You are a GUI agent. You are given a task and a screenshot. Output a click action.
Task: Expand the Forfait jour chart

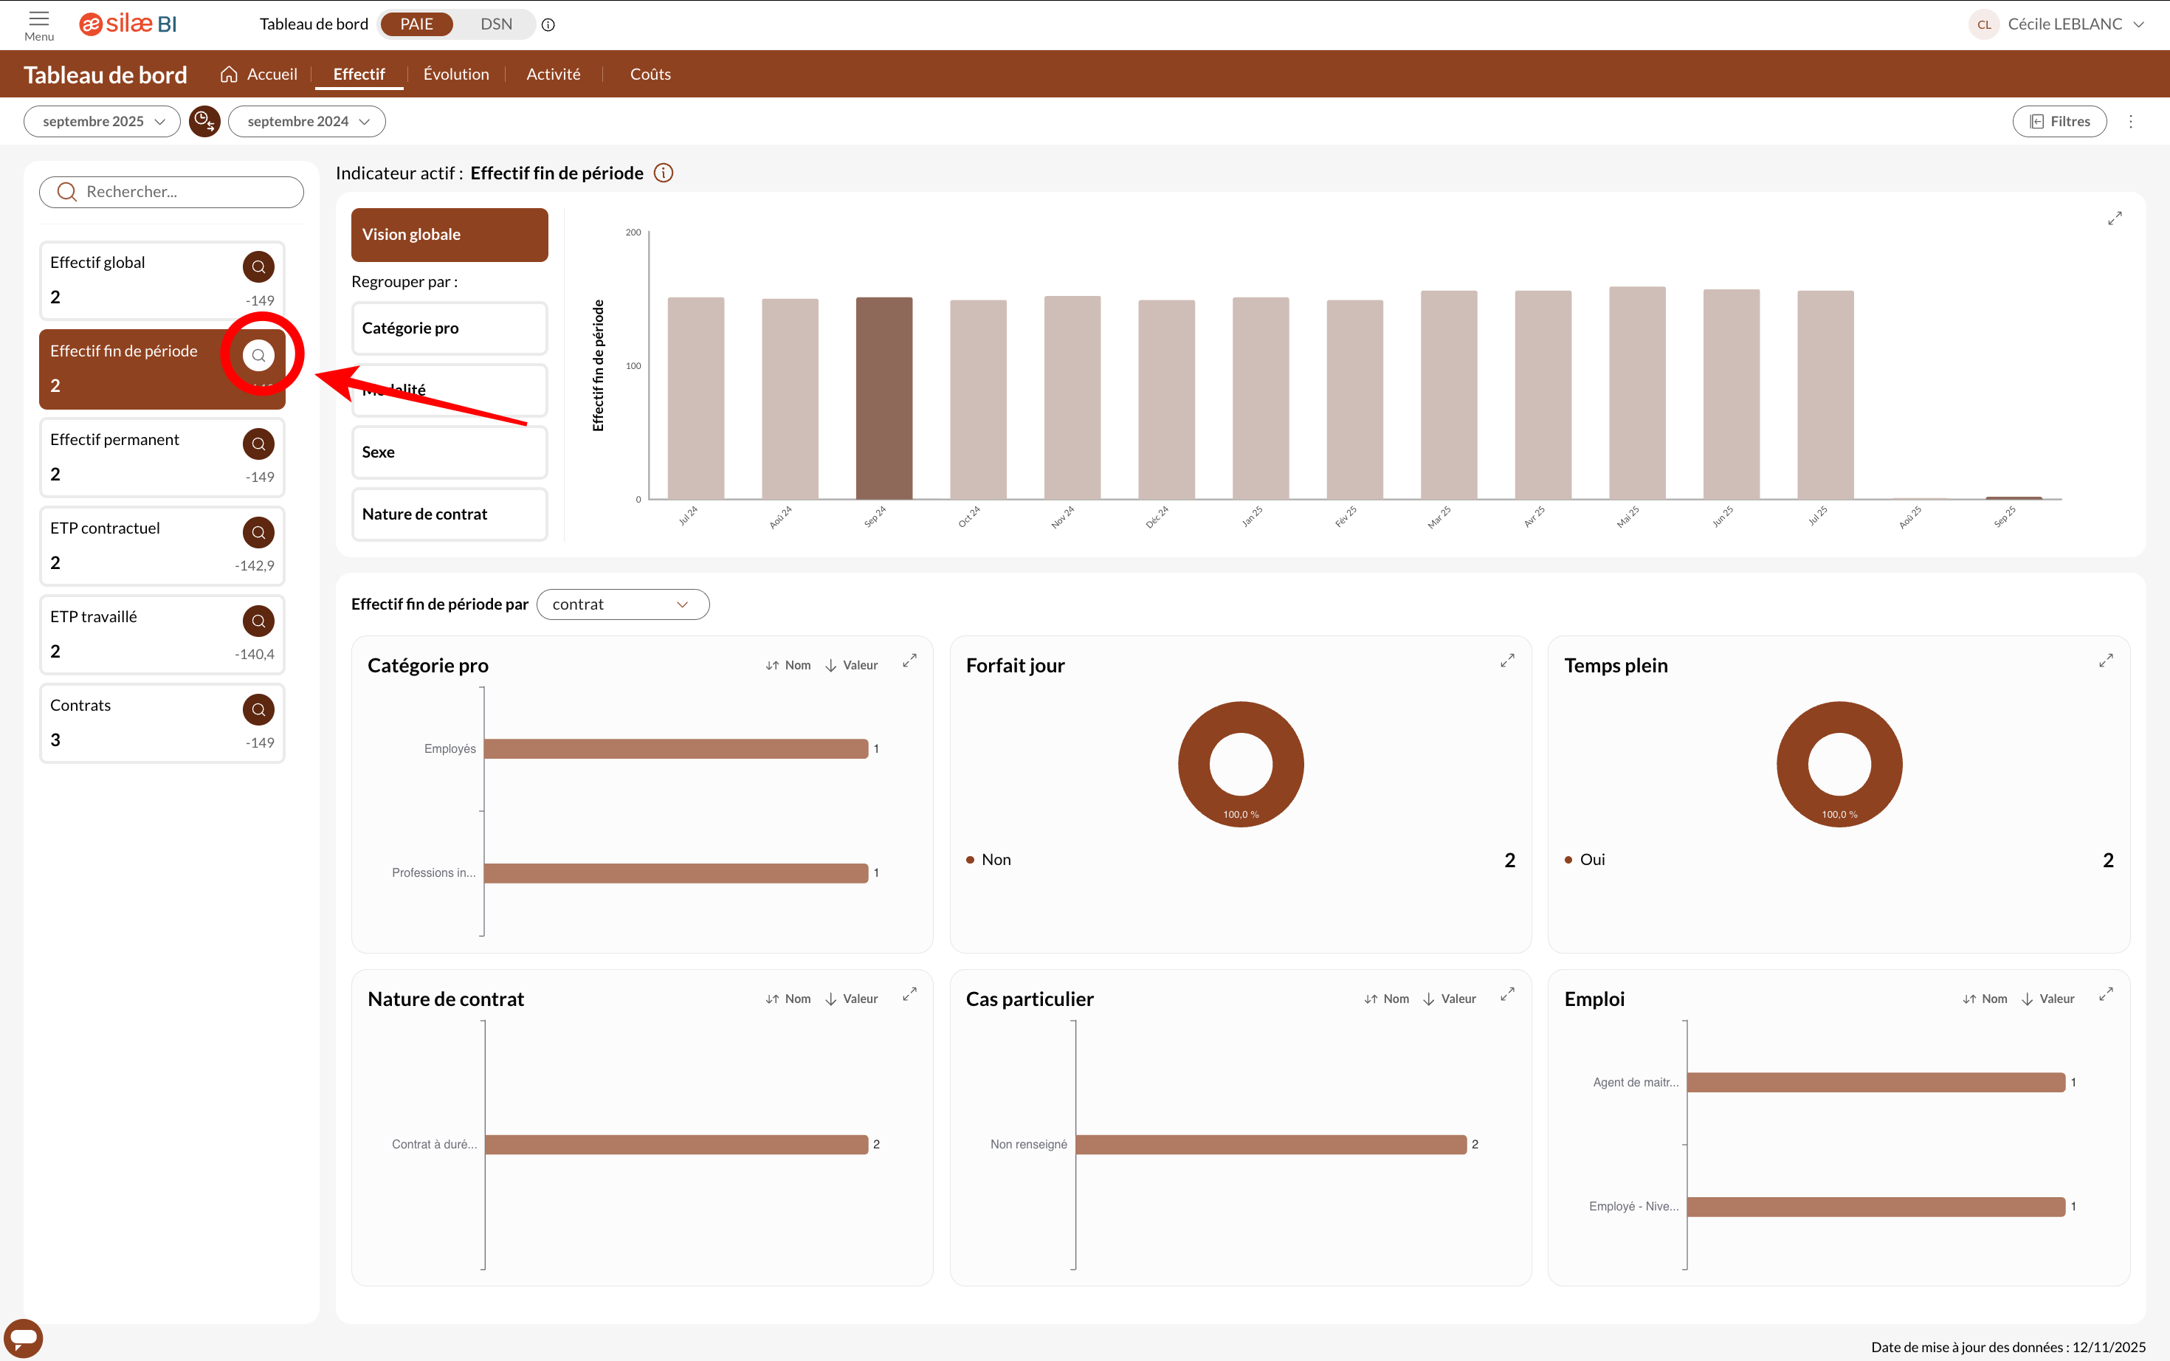pyautogui.click(x=1506, y=661)
